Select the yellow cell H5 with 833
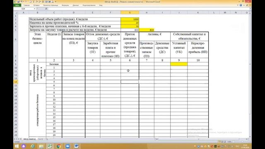This screenshot has height=149, width=265. click(x=147, y=30)
